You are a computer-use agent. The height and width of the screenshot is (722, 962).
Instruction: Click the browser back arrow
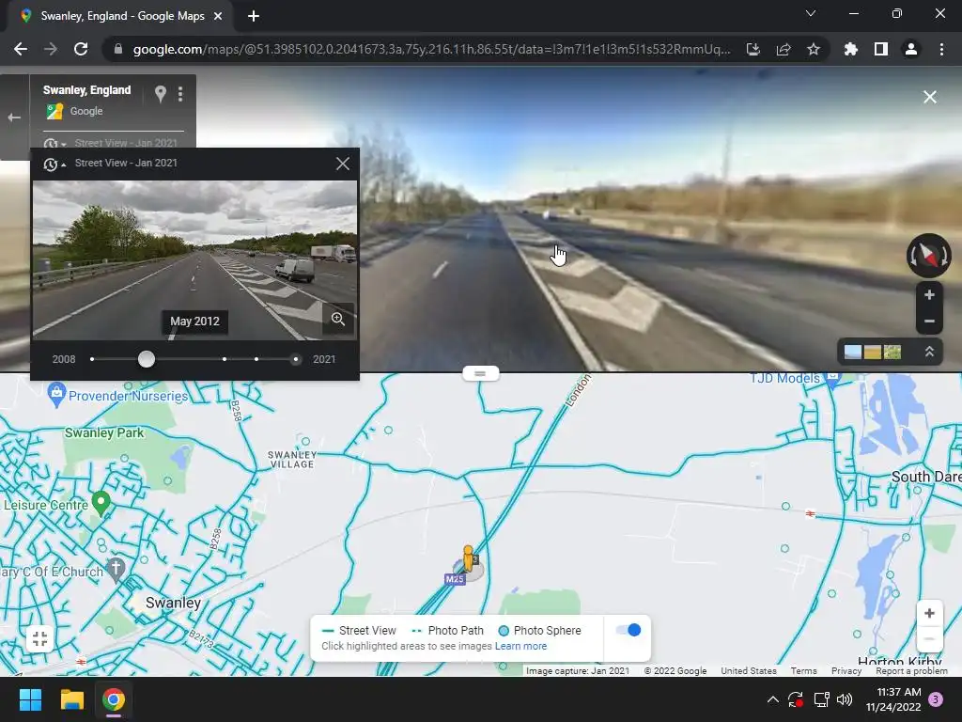tap(21, 49)
